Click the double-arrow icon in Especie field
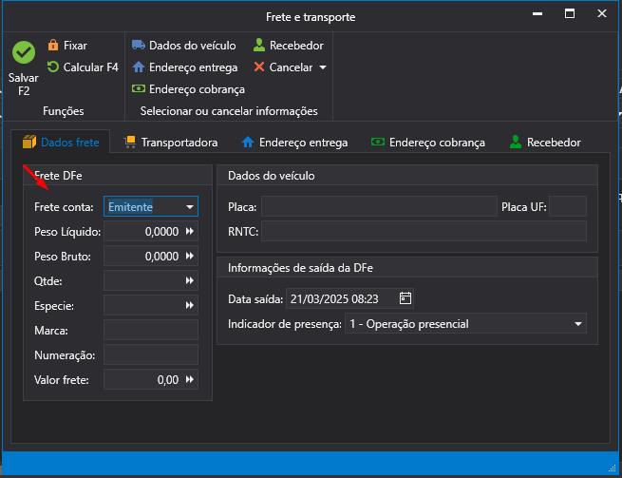This screenshot has height=478, width=622. (x=190, y=305)
